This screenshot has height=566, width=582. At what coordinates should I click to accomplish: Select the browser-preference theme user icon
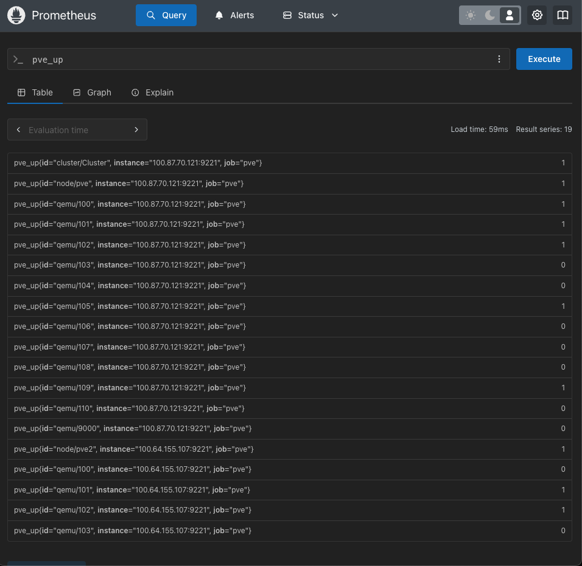[510, 15]
